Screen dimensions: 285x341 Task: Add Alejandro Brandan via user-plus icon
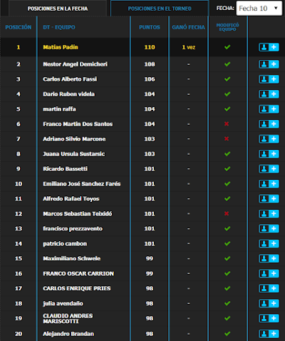tap(269, 334)
